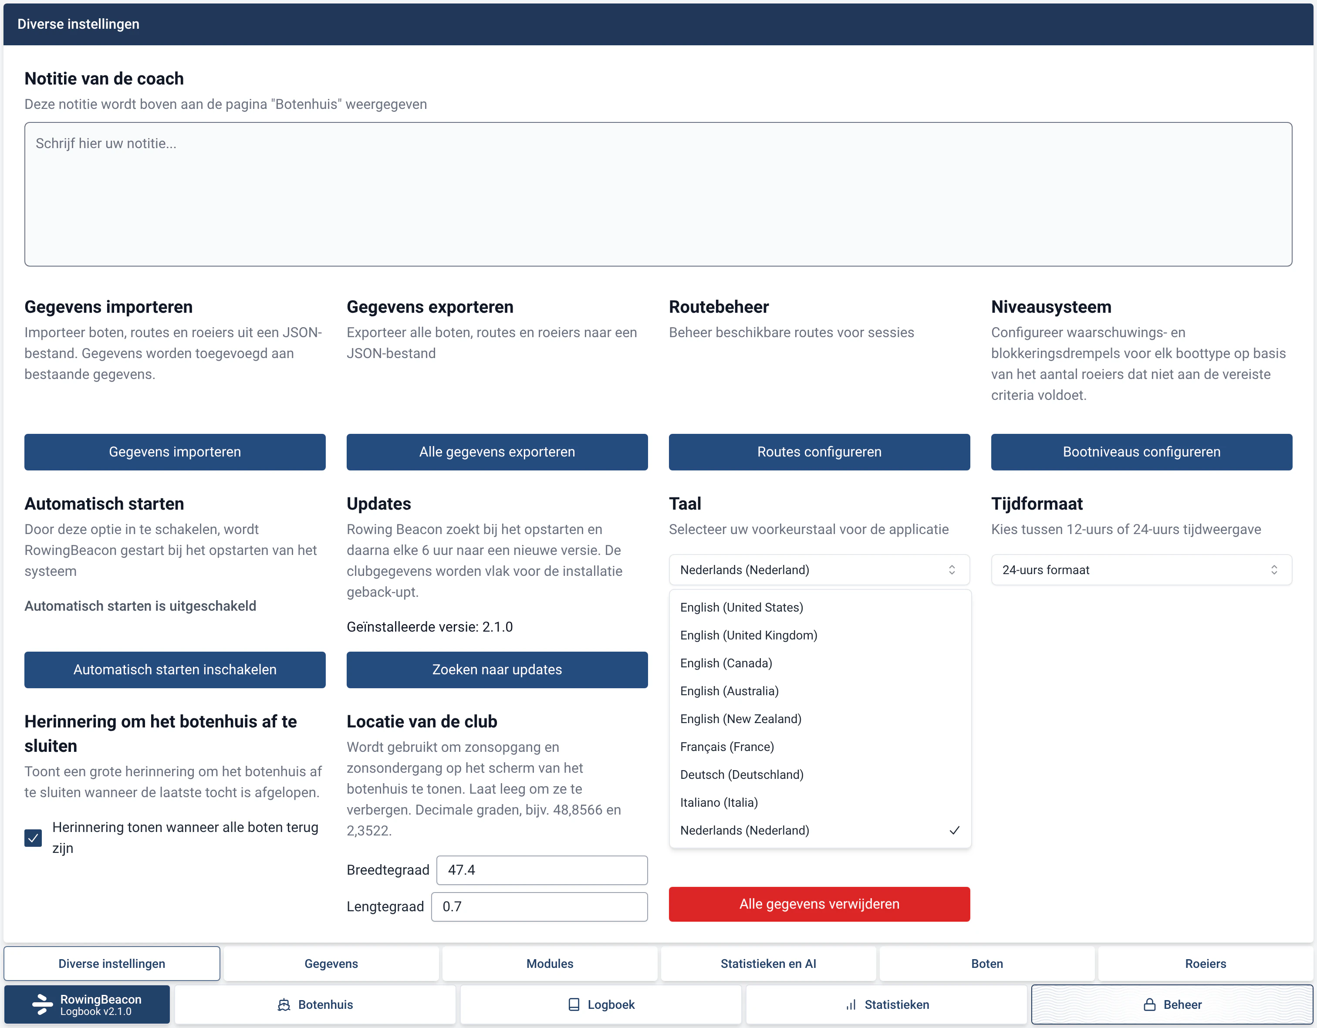Click the bar chart icon beside Statistieken
Viewport: 1317px width, 1028px height.
click(851, 1004)
